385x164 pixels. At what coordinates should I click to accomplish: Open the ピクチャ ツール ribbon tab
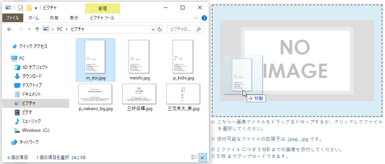(x=103, y=18)
